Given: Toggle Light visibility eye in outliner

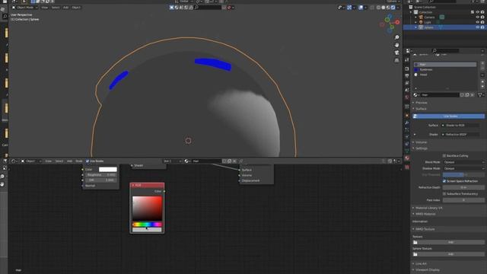Looking at the screenshot, I should click(477, 22).
